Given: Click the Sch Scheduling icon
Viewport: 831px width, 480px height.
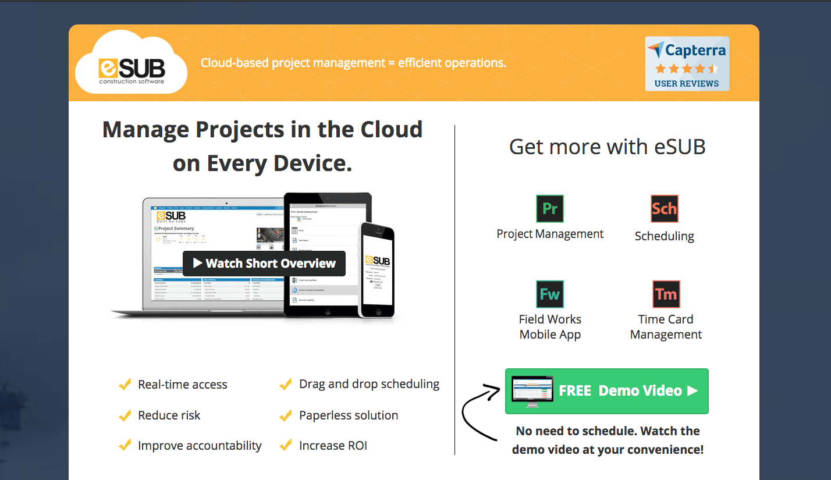Looking at the screenshot, I should pos(665,209).
